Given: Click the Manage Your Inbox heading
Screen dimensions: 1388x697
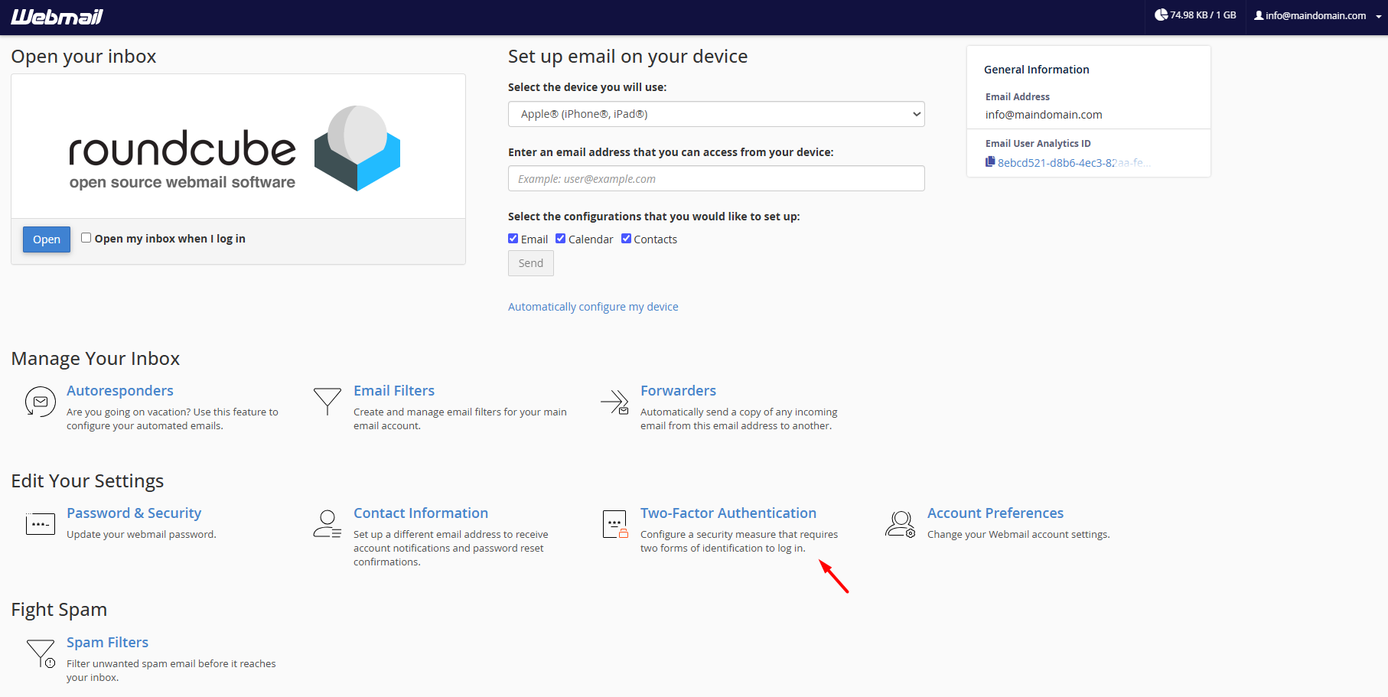Looking at the screenshot, I should [96, 359].
